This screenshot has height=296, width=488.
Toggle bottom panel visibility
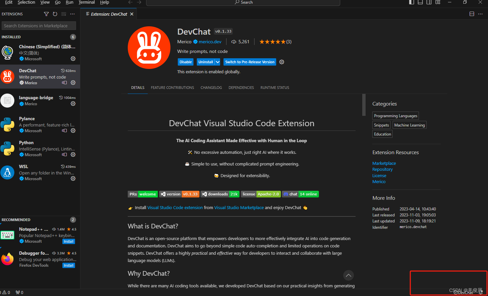(420, 2)
